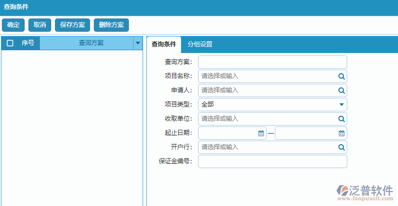Sort by the 序号 column header
Viewport: 398px width, 206px height.
28,43
